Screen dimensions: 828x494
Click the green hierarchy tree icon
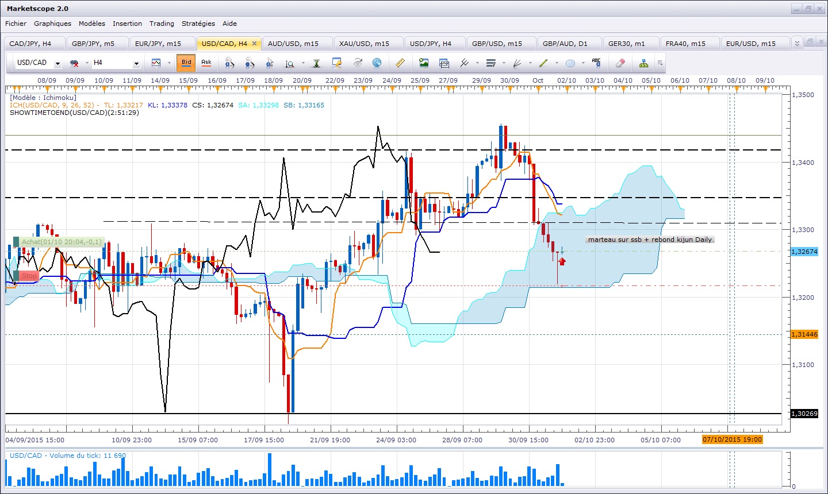[643, 63]
